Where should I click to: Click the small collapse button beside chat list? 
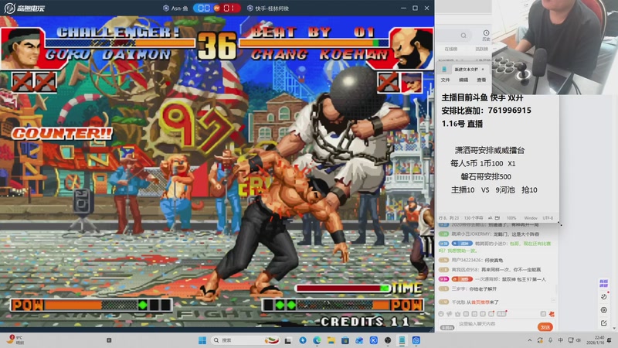point(553,300)
